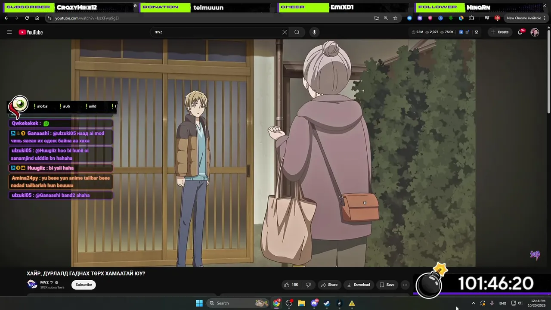Open the Chrome extensions puzzle menu
The height and width of the screenshot is (310, 551).
[471, 18]
